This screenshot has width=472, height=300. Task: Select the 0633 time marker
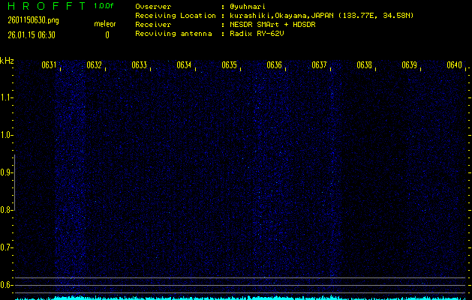[x=139, y=65]
